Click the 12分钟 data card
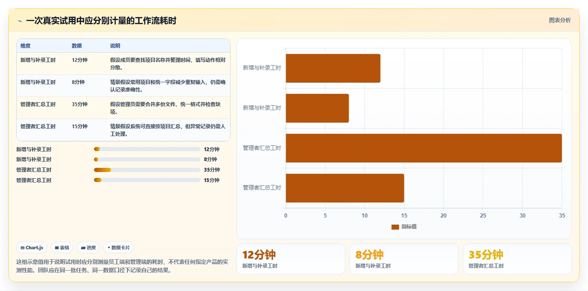Image resolution: width=588 pixels, height=291 pixels. tap(291, 259)
